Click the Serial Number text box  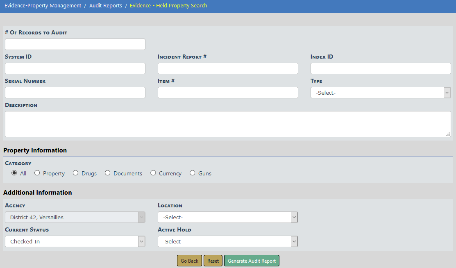[75, 93]
